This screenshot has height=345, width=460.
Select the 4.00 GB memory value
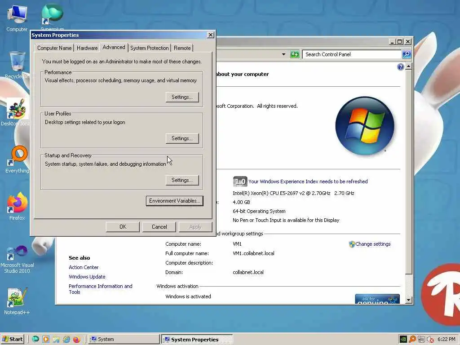pyautogui.click(x=241, y=202)
